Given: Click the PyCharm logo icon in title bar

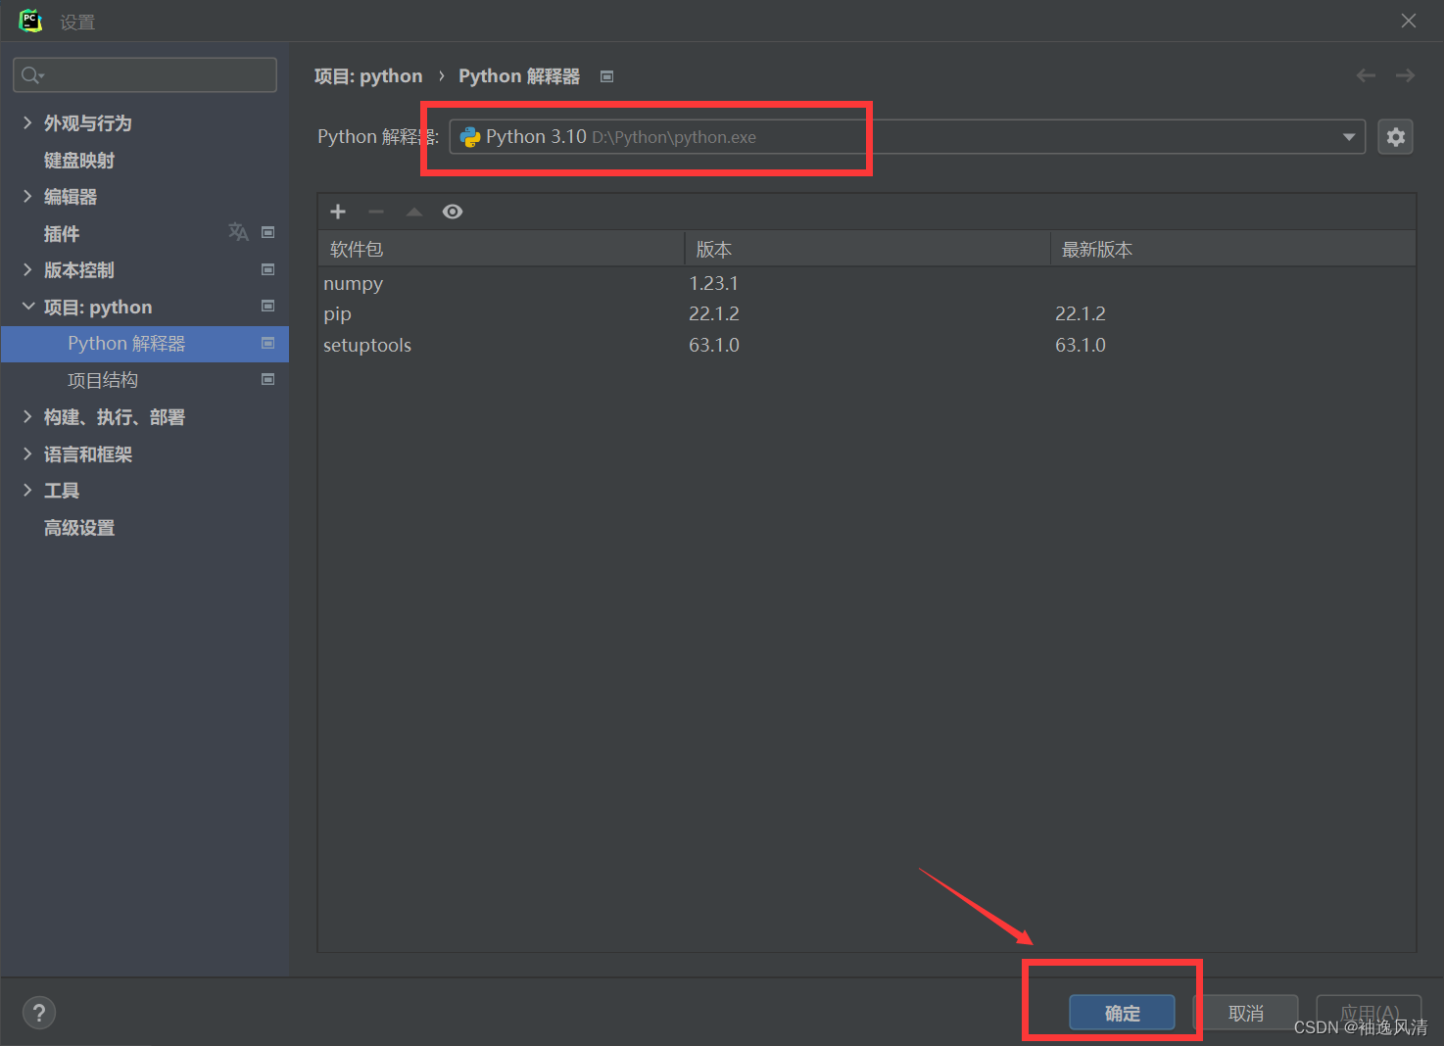Looking at the screenshot, I should (30, 21).
